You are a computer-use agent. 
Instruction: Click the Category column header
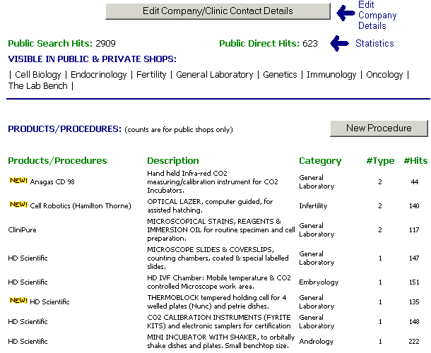[320, 161]
